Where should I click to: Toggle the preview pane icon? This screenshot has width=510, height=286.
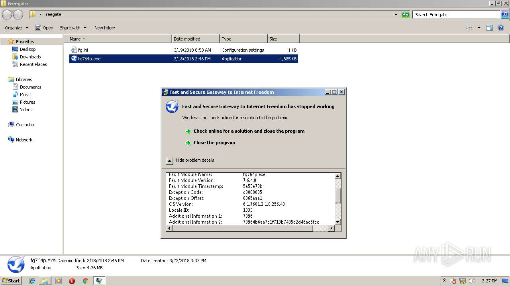tap(490, 28)
